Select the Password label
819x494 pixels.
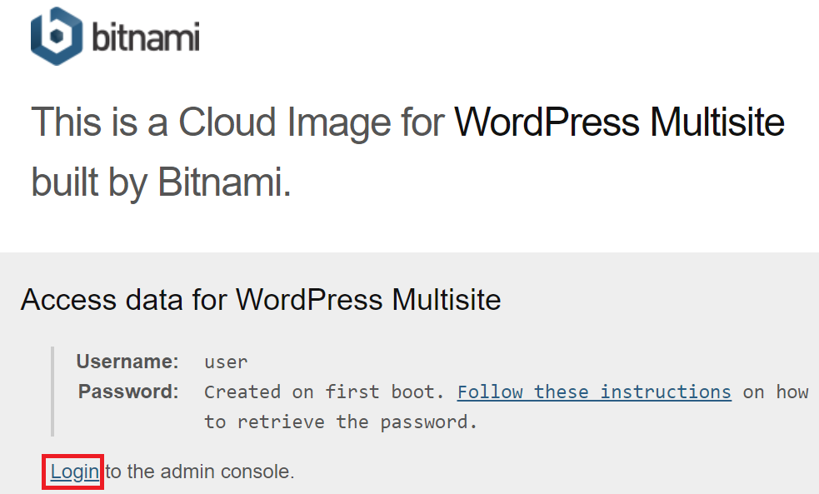[128, 392]
